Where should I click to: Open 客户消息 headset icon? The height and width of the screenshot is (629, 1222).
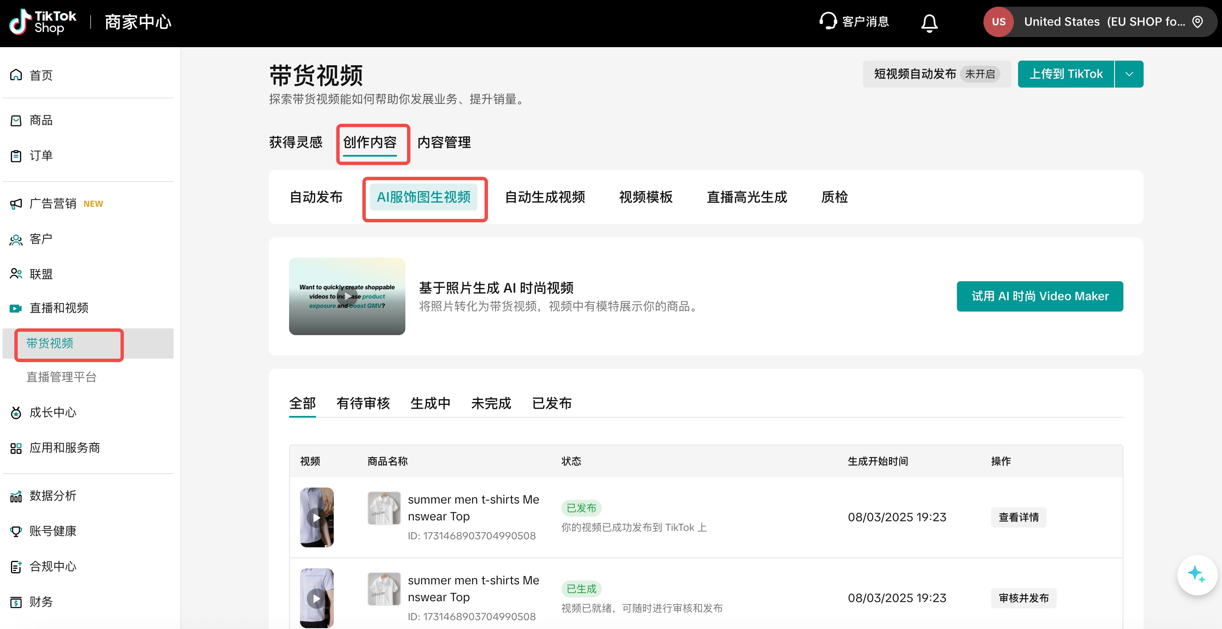(828, 21)
